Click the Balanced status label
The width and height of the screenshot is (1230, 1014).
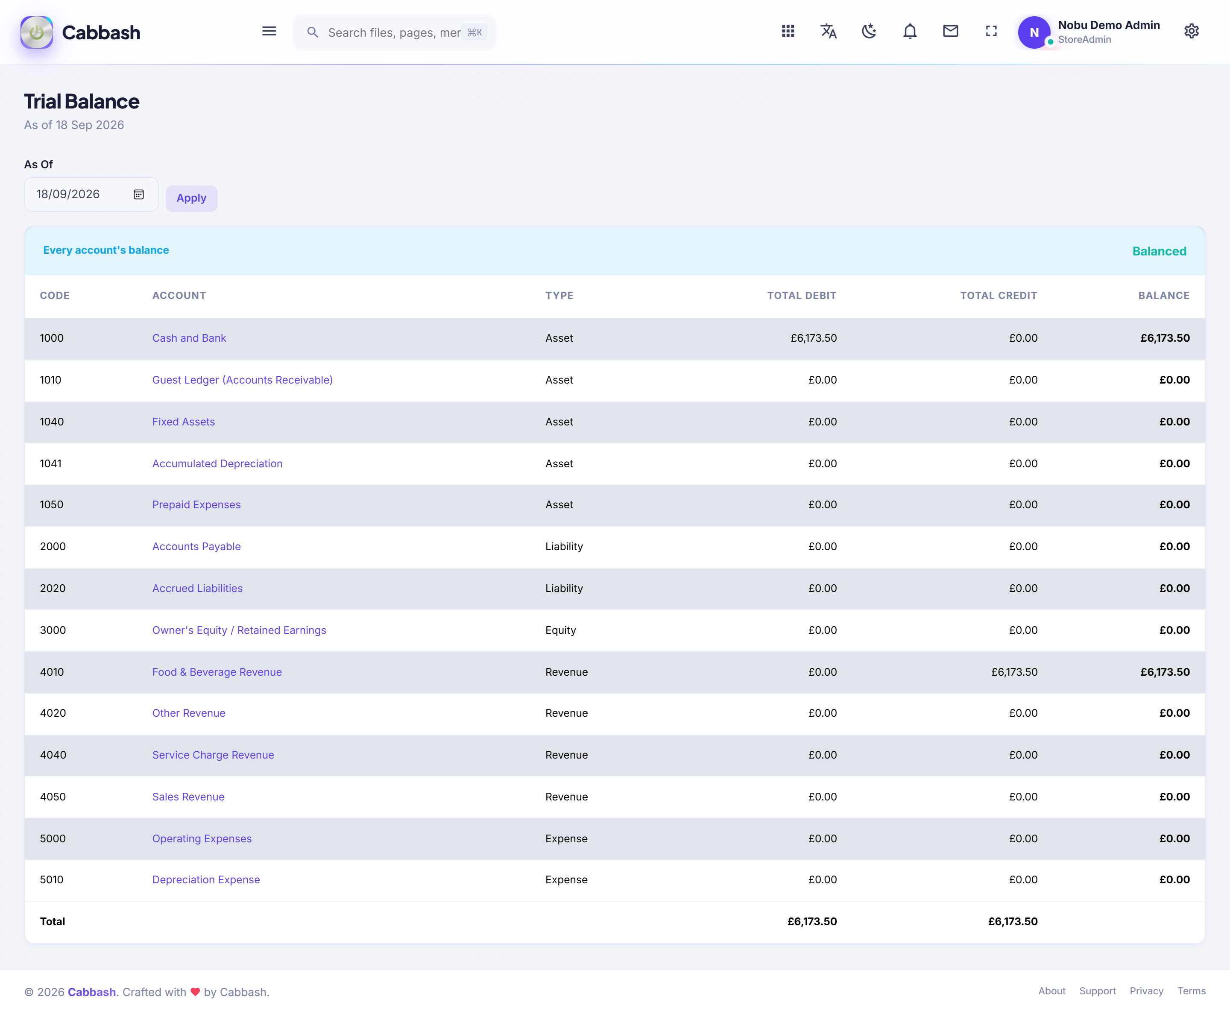[1159, 251]
